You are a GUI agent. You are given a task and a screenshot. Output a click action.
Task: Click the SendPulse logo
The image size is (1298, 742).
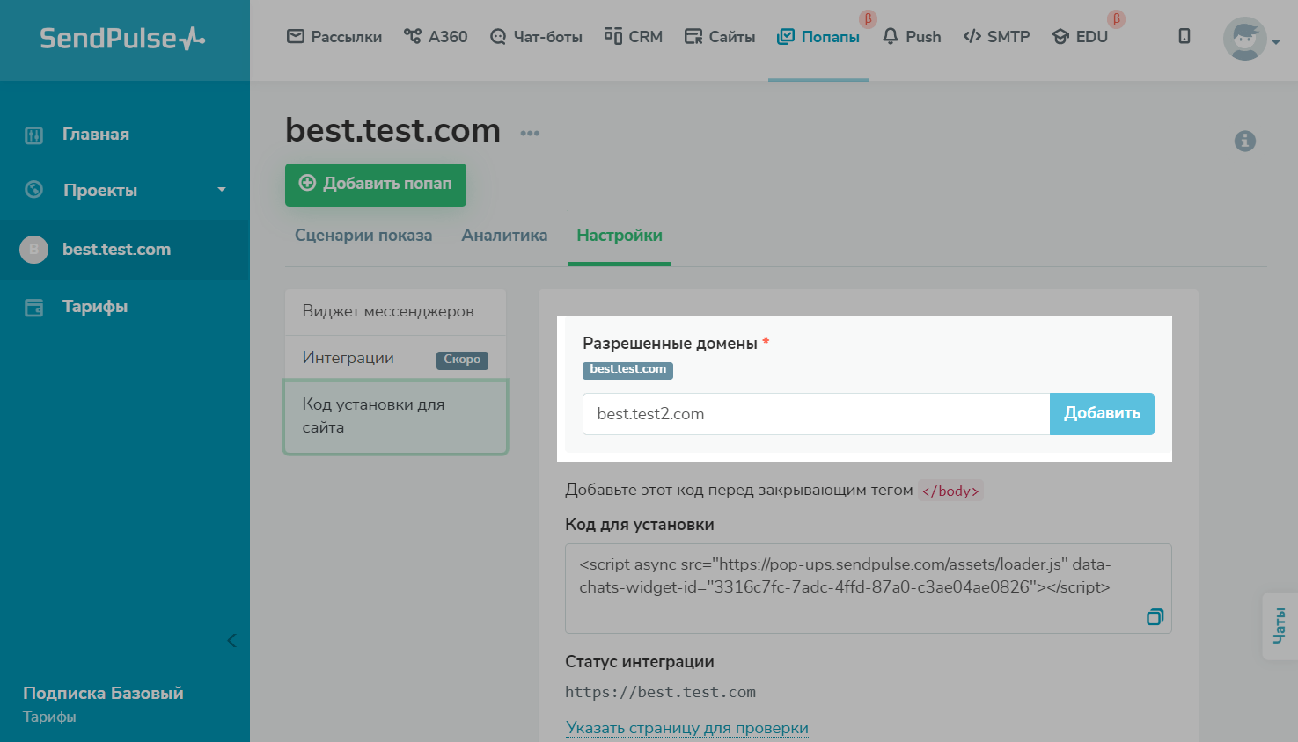click(122, 39)
